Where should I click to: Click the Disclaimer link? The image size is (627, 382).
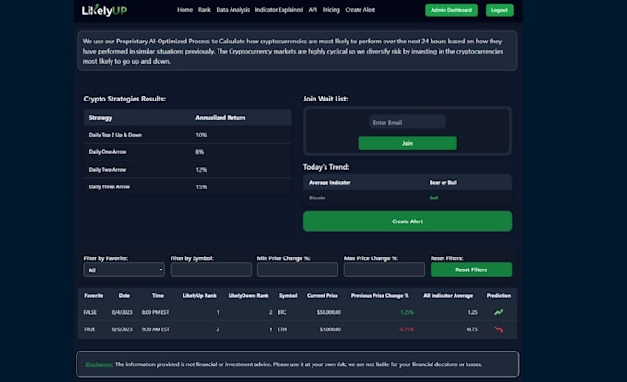pyautogui.click(x=100, y=364)
